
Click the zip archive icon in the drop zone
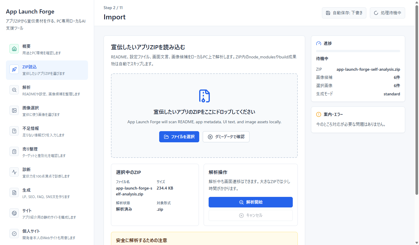click(204, 96)
